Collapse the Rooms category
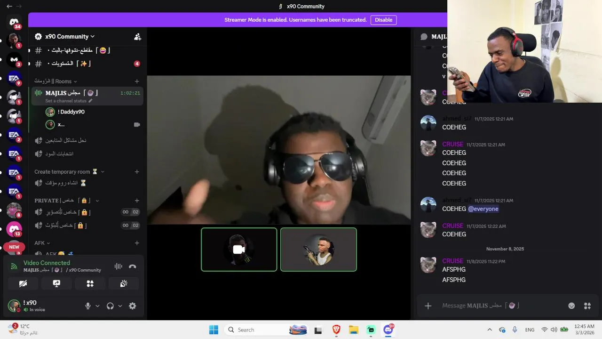The width and height of the screenshot is (602, 339). pyautogui.click(x=55, y=81)
